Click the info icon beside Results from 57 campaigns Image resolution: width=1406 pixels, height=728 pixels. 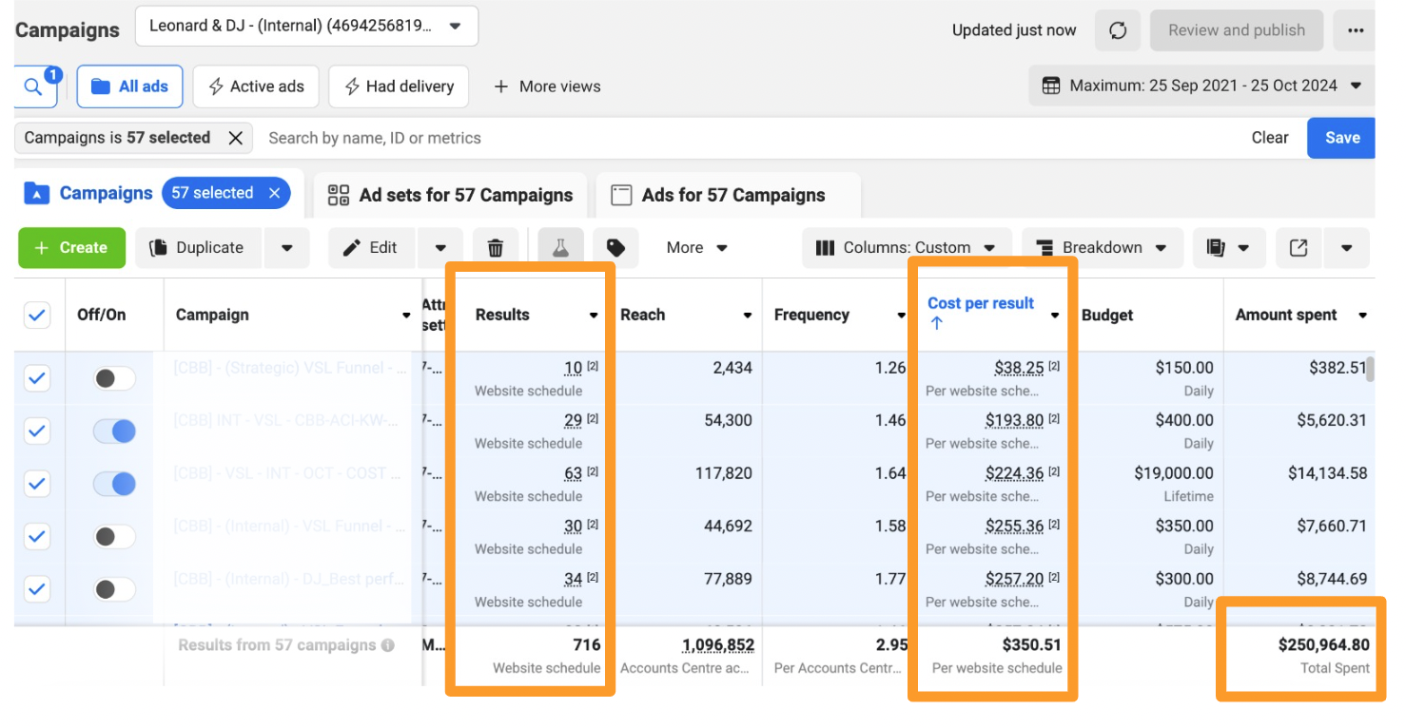click(x=388, y=645)
